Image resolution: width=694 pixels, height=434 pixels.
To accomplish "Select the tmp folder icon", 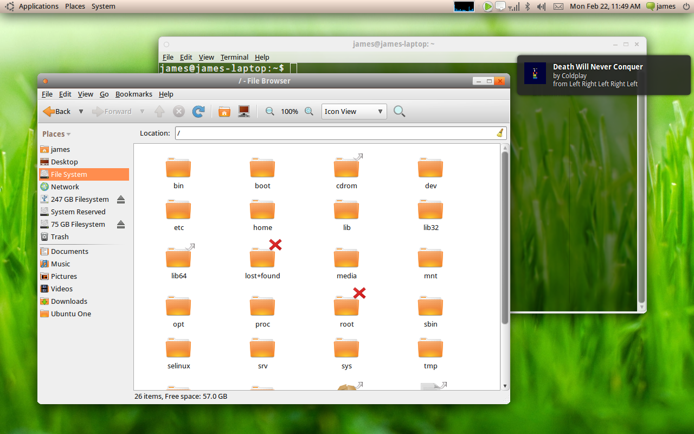I will (430, 348).
